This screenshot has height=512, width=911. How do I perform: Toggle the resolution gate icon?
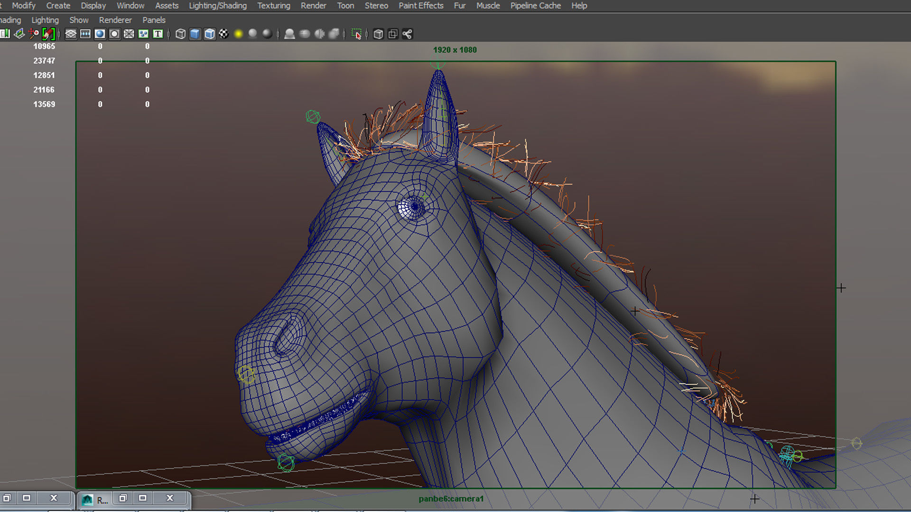tap(100, 34)
